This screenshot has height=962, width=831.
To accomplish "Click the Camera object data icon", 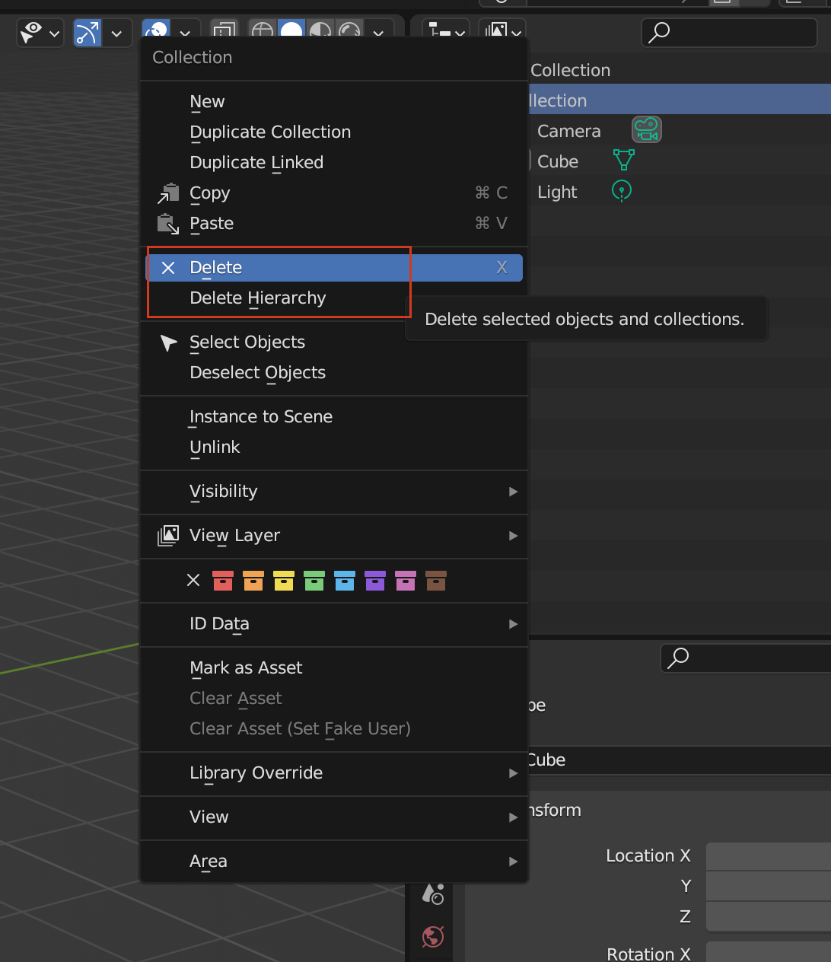I will 646,130.
